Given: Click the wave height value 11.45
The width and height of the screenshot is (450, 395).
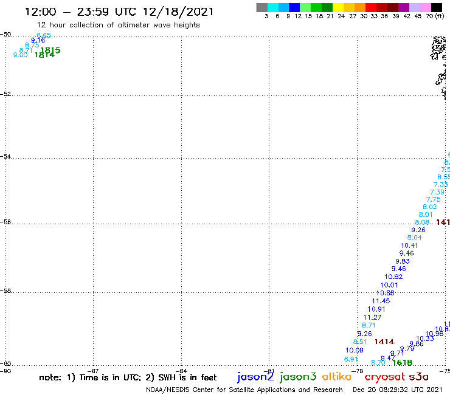Looking at the screenshot, I should click(381, 301).
